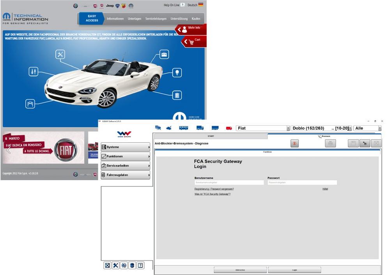The height and width of the screenshot is (275, 390).
Task: Click the checklist clipboard icon near the rear wheel
Action: click(177, 95)
